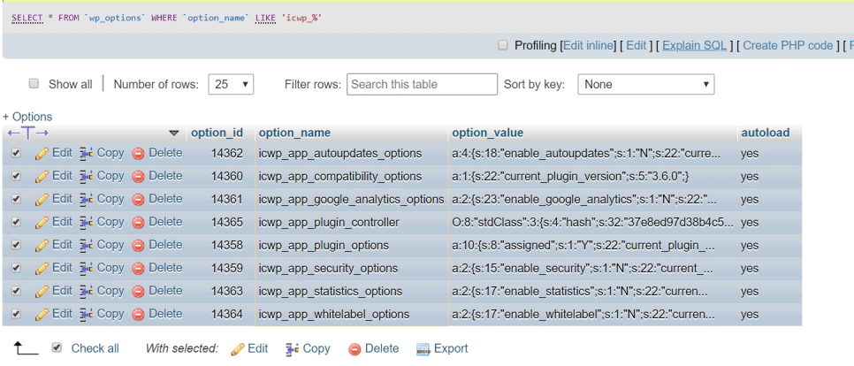Click Copy icon in icwp_app_autoupdates_options row
The image size is (854, 366).
coord(87,154)
